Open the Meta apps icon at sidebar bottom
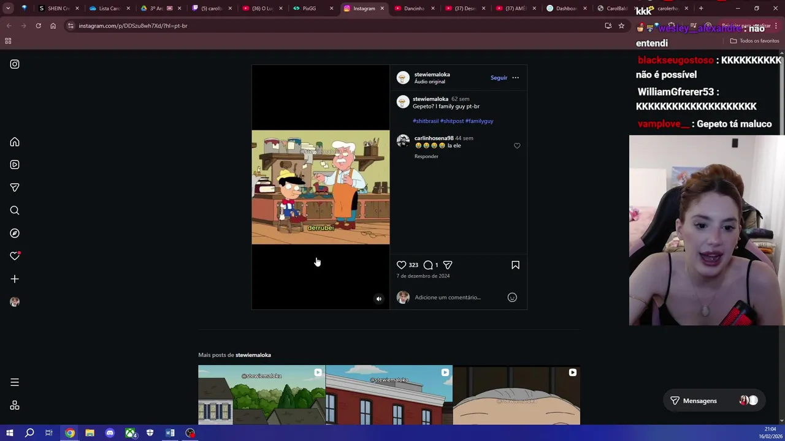 (x=15, y=405)
